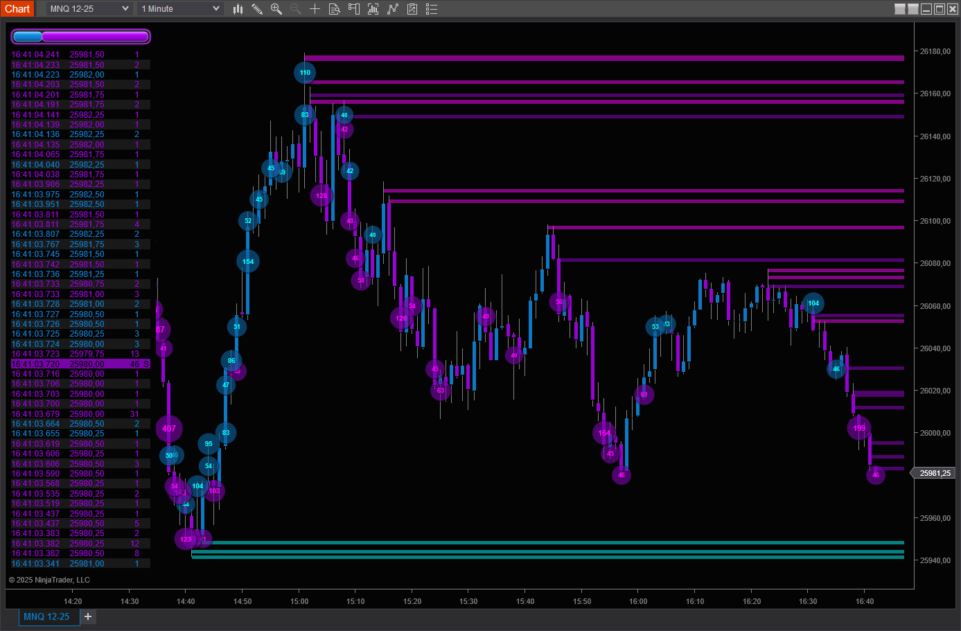961x631 pixels.
Task: Open chart Properties list icon
Action: pyautogui.click(x=431, y=9)
